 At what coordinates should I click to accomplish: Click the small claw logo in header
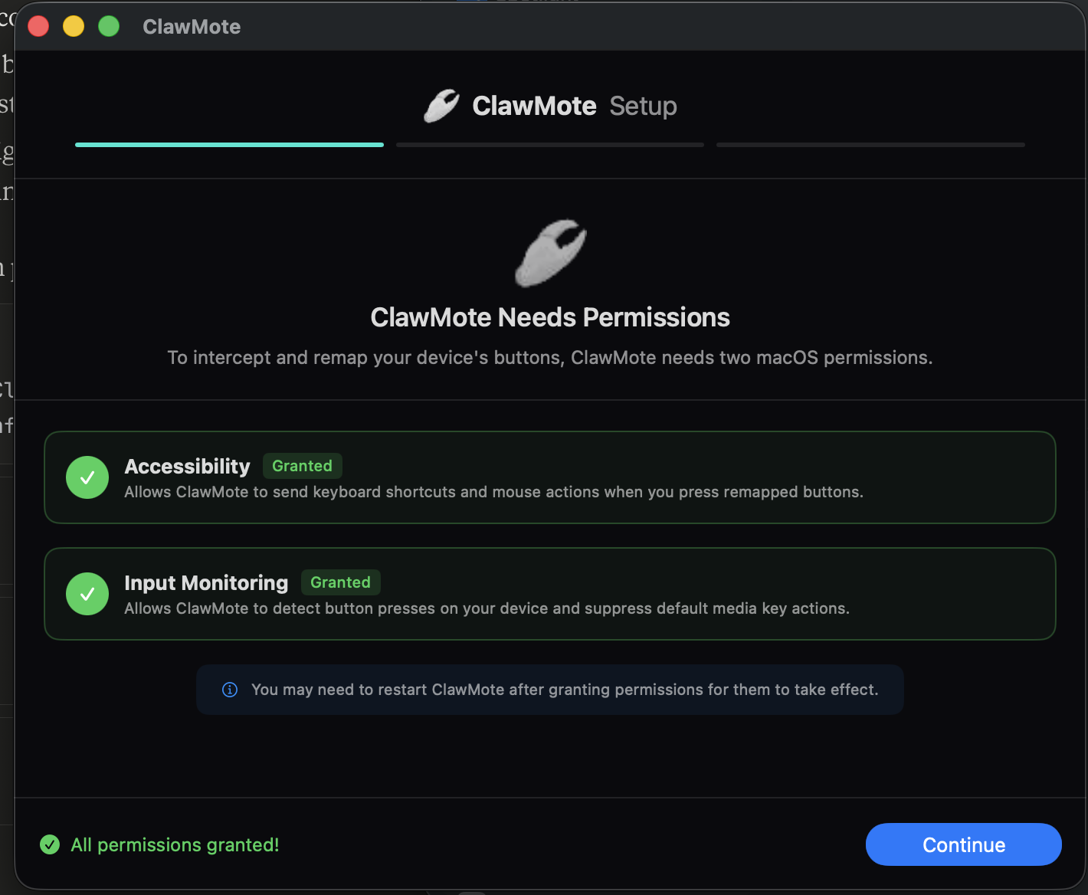441,106
